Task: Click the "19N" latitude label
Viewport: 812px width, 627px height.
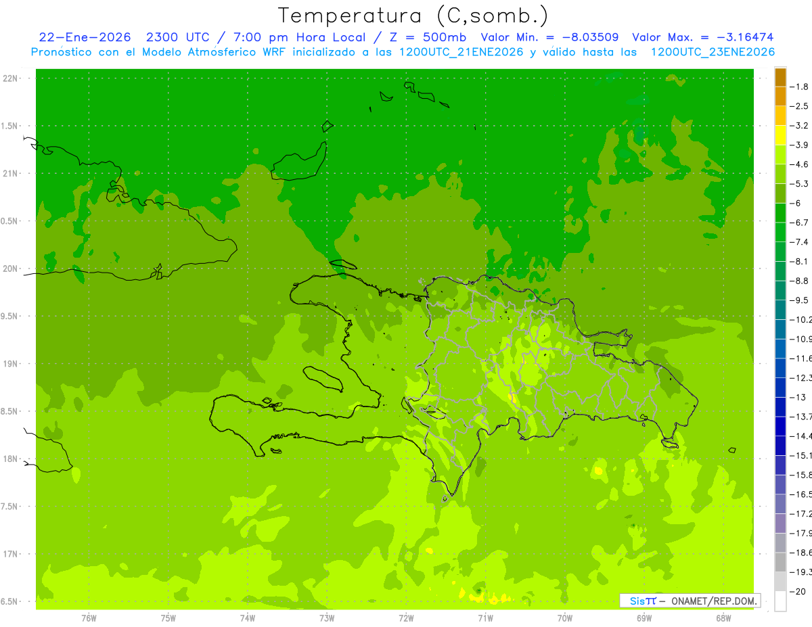Action: [10, 364]
